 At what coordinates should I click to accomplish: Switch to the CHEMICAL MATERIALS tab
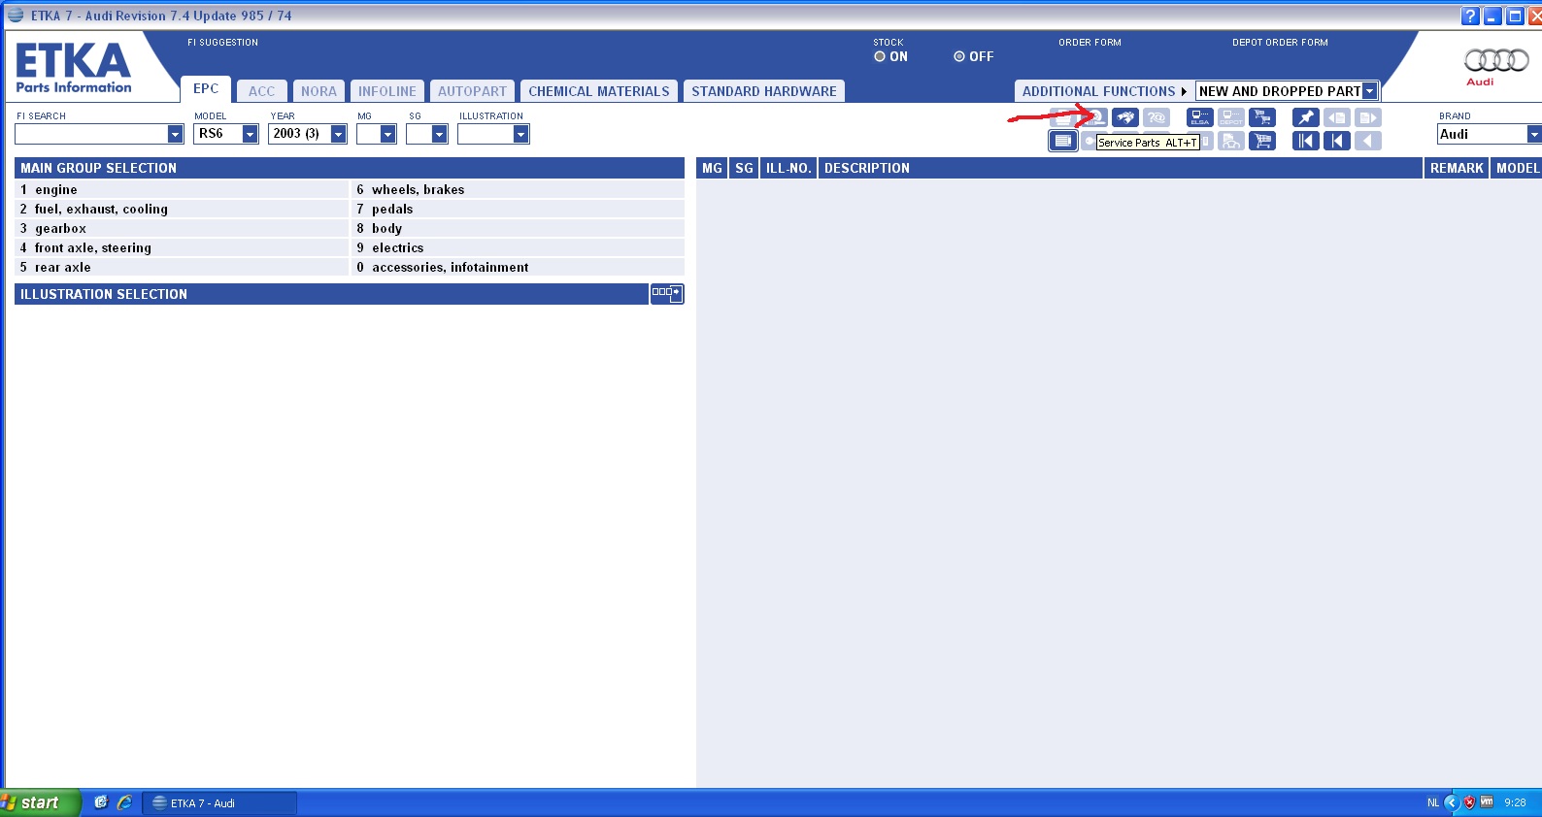click(598, 91)
